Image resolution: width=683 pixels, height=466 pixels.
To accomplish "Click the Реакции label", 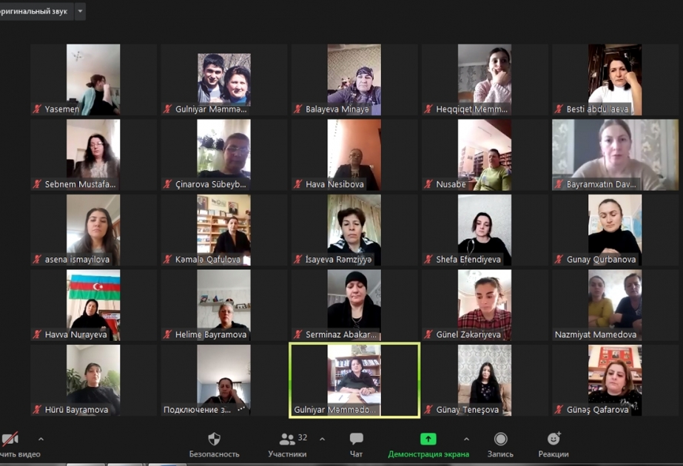I will (554, 454).
